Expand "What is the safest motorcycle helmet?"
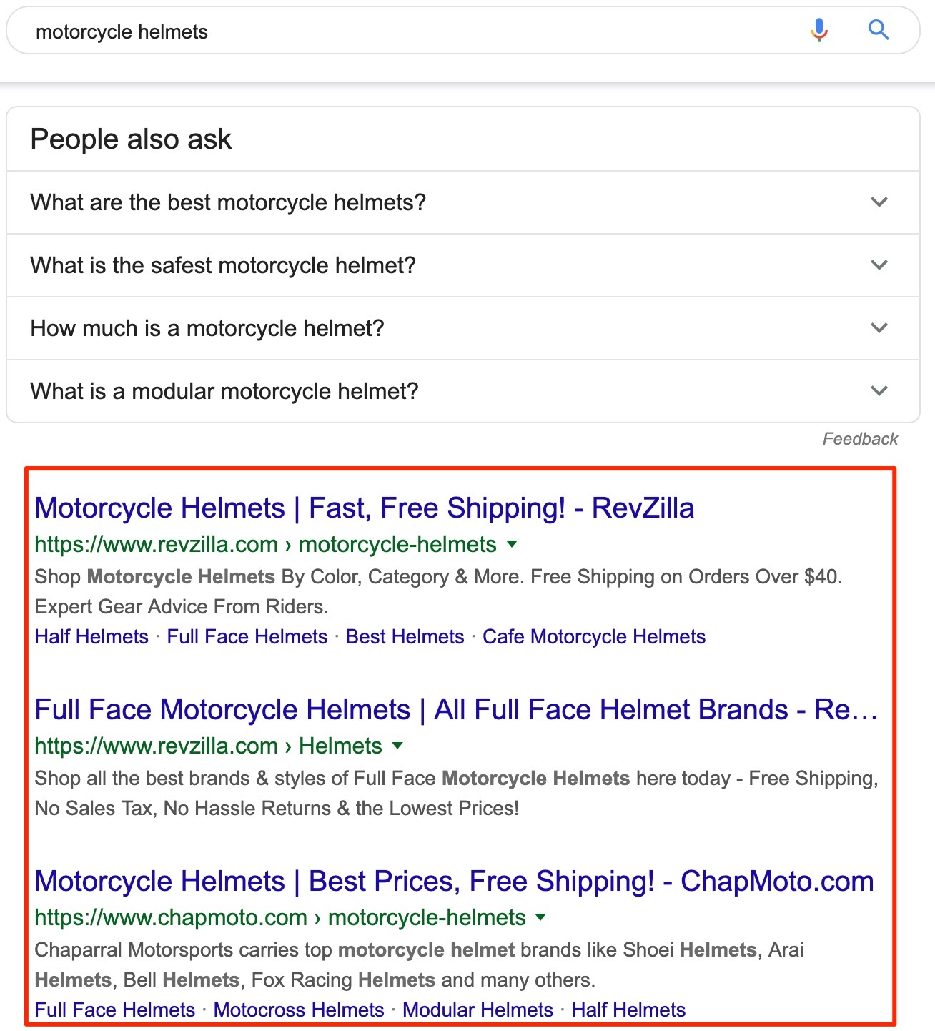Screen dimensions: 935x1031 tap(879, 265)
